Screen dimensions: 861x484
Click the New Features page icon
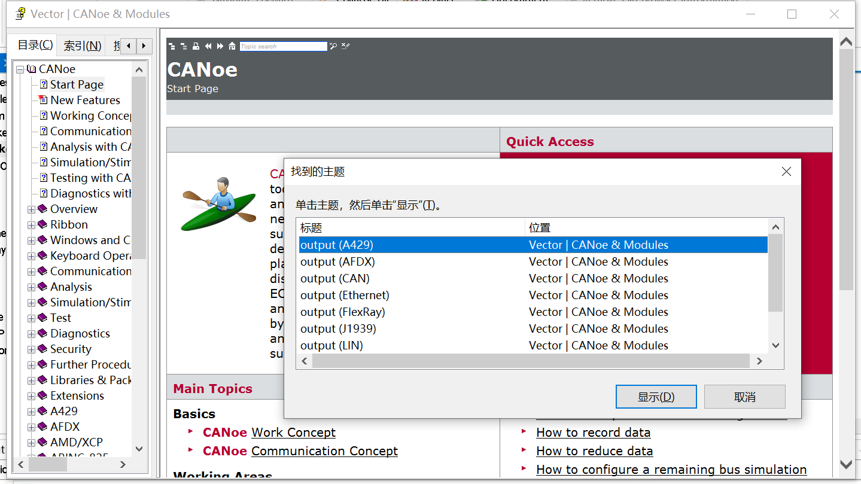[43, 100]
